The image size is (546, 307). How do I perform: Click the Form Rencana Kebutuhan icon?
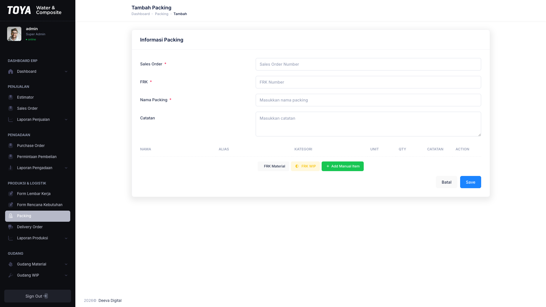pos(11,205)
